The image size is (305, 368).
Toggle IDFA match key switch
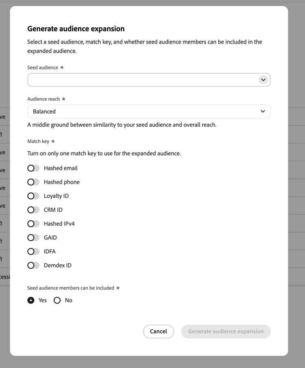(33, 251)
